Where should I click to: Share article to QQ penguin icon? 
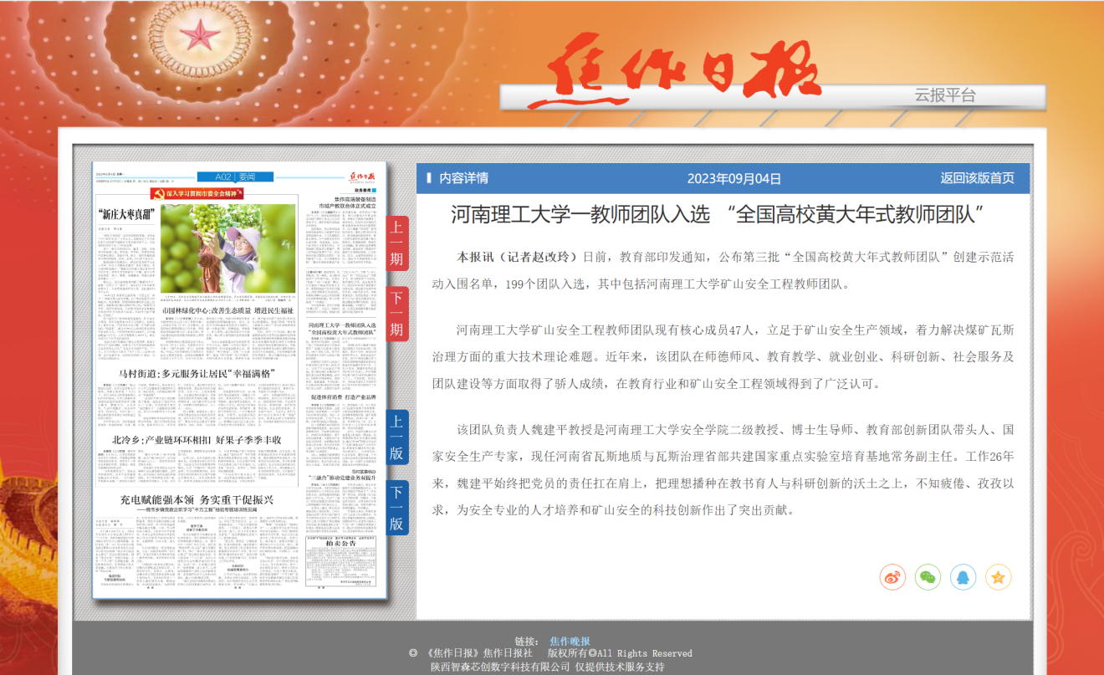click(963, 576)
